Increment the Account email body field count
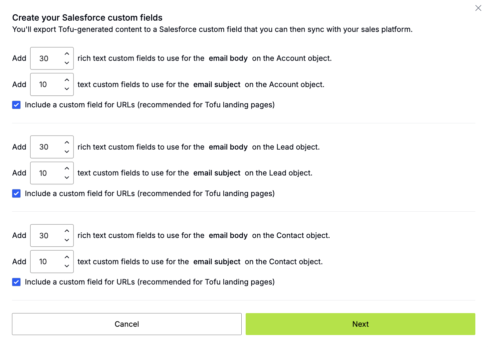 tap(67, 54)
